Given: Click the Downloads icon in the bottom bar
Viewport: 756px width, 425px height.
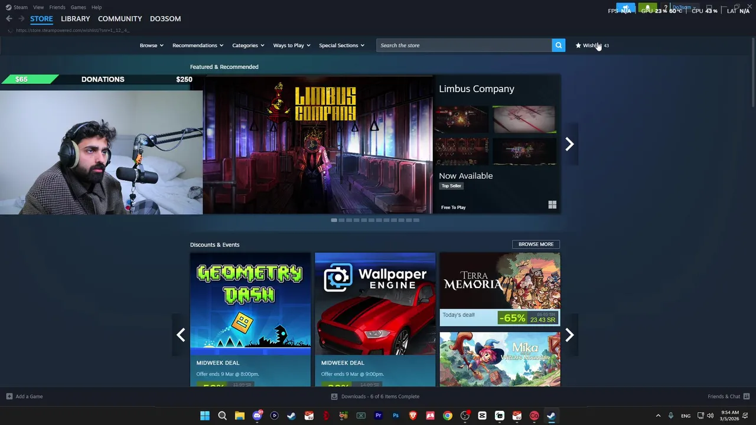Looking at the screenshot, I should 334,397.
